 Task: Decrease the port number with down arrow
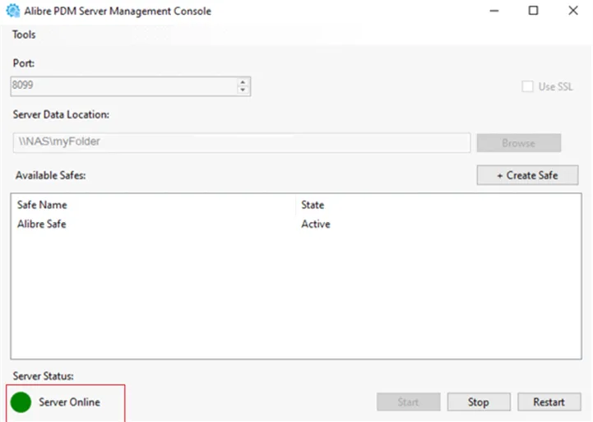[243, 90]
